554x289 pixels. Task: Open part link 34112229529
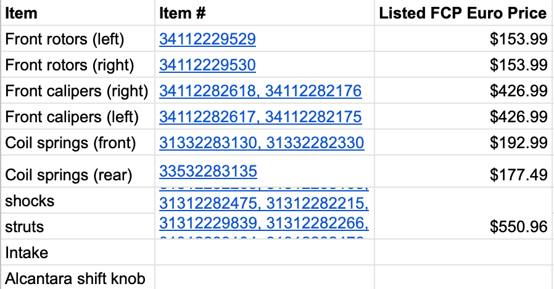pos(207,40)
